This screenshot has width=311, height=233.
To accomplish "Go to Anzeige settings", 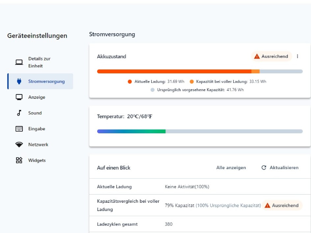I will click(40, 97).
